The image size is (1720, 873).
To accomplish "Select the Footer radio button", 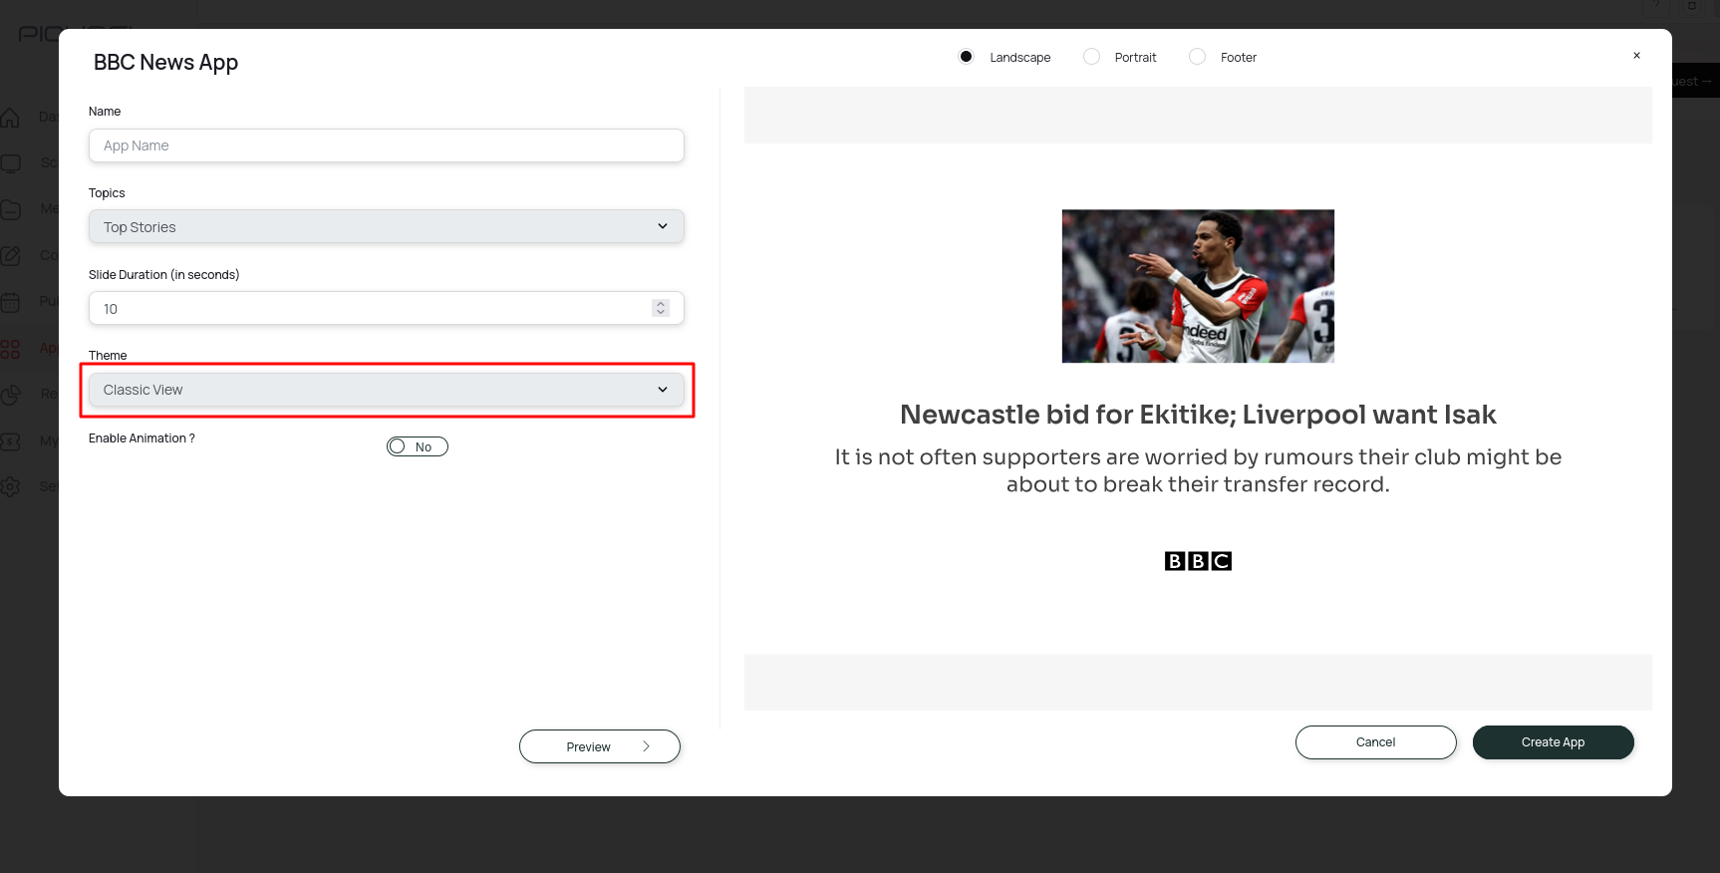I will [x=1197, y=57].
